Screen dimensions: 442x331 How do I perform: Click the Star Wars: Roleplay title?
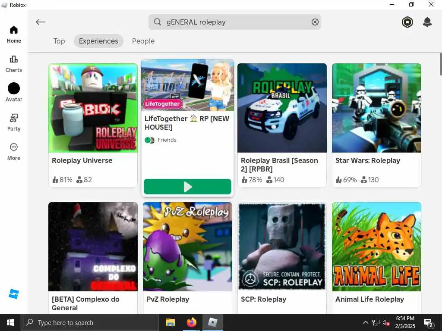point(368,160)
